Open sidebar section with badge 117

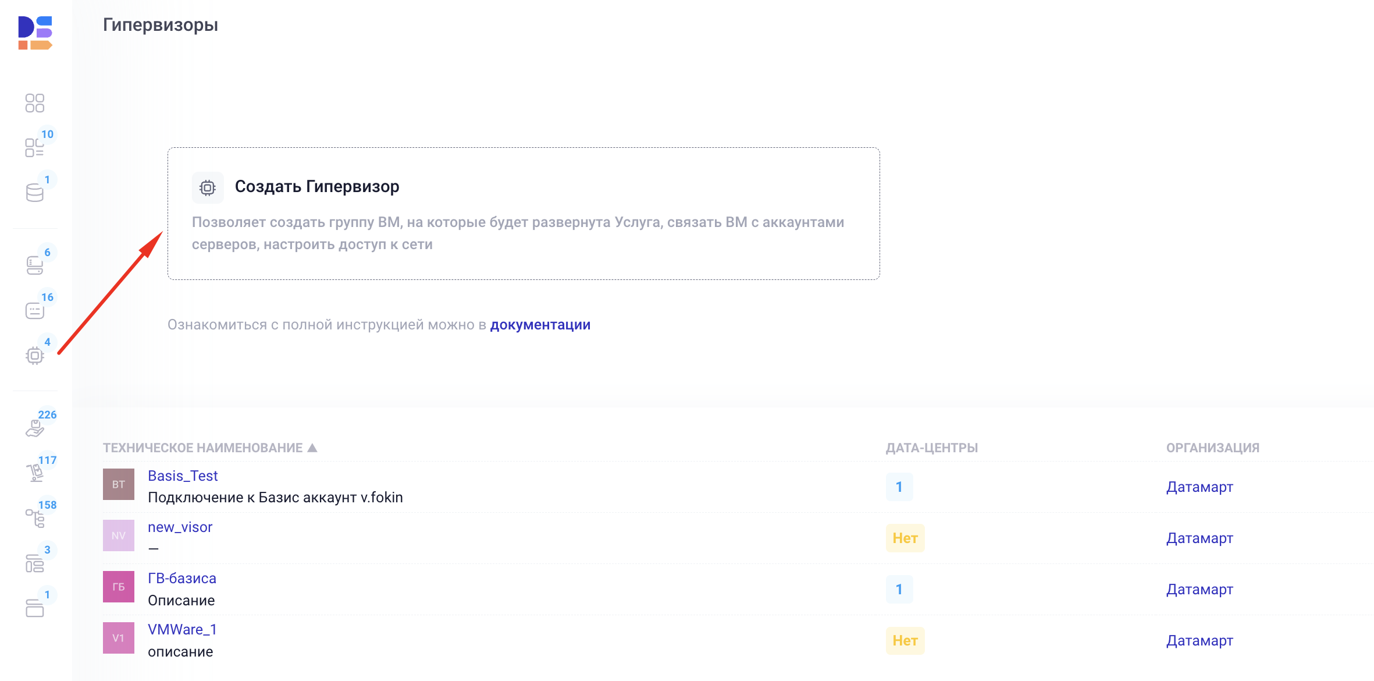35,473
